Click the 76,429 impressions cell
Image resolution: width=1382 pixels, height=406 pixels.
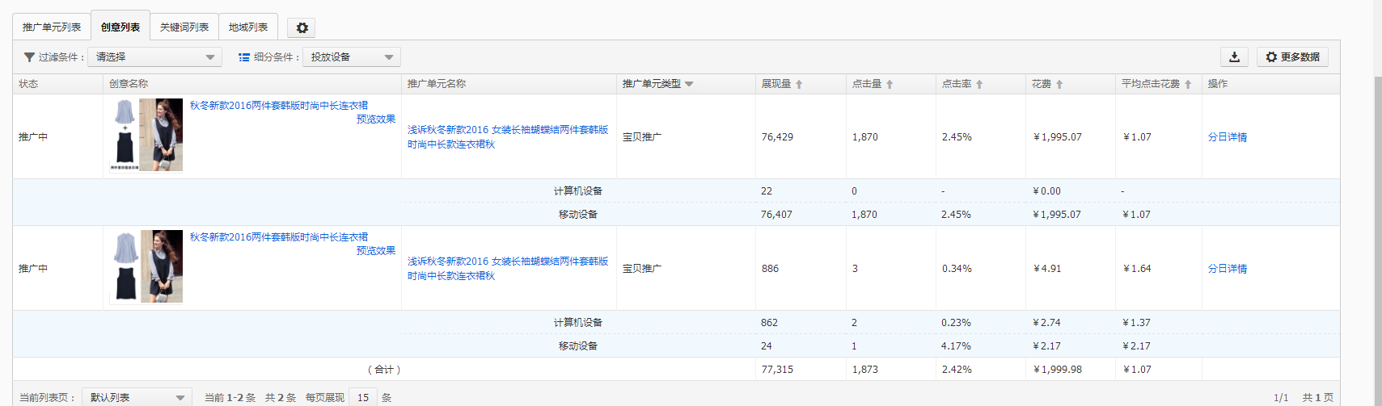click(777, 137)
